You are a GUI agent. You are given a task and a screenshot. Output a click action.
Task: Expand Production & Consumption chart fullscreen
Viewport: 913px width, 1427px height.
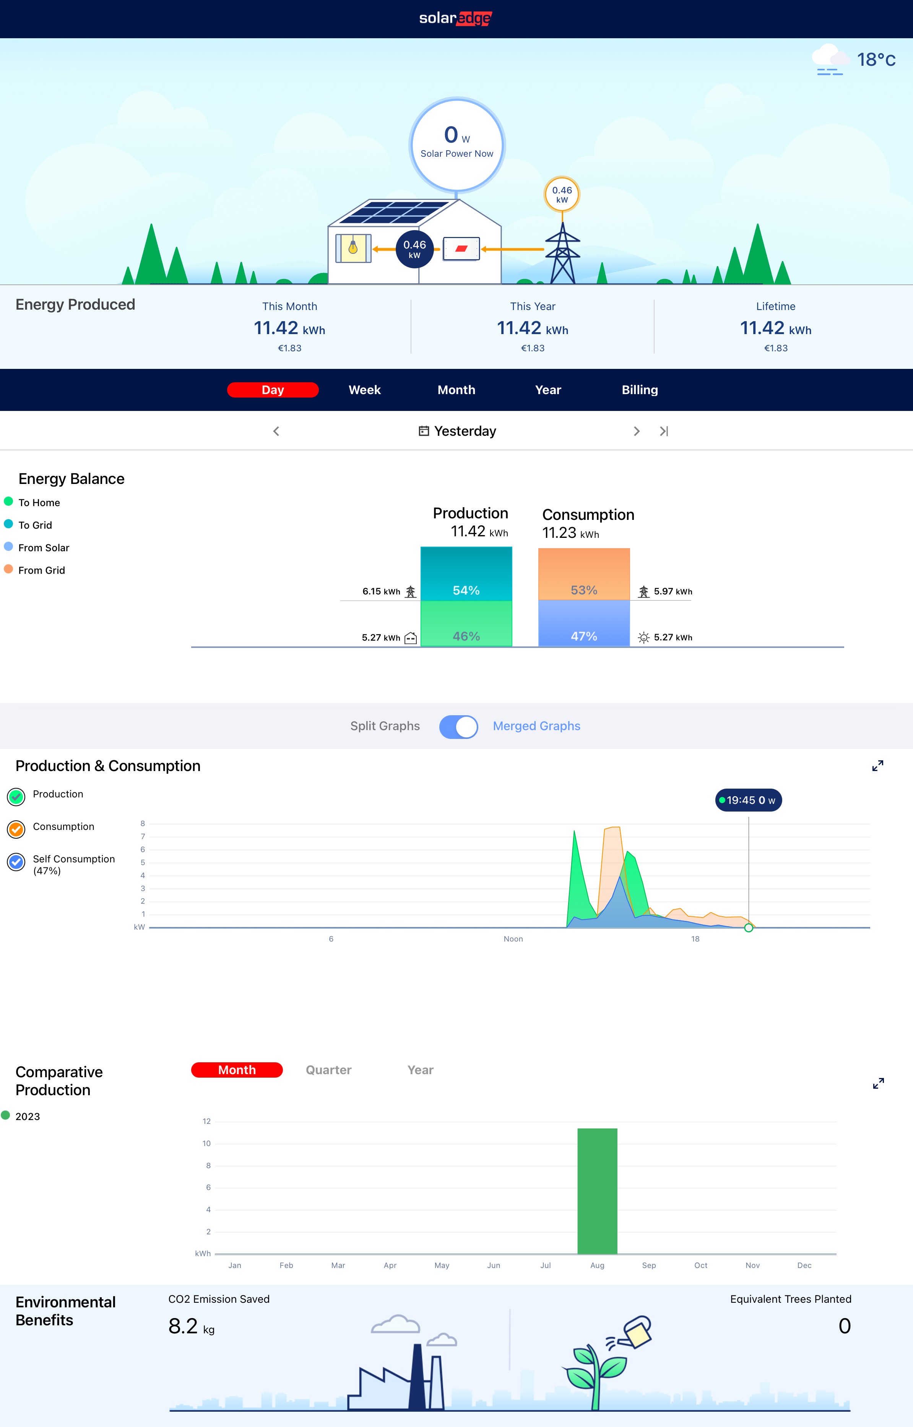point(878,766)
